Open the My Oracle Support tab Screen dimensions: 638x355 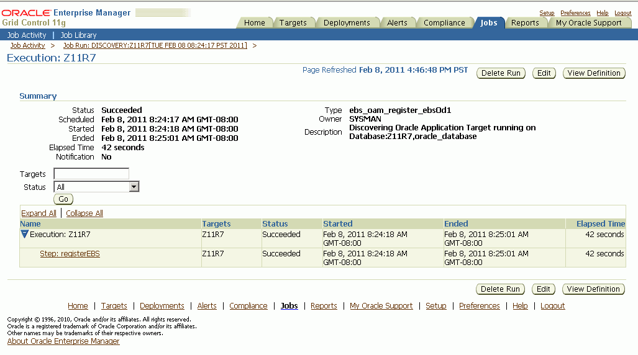589,23
